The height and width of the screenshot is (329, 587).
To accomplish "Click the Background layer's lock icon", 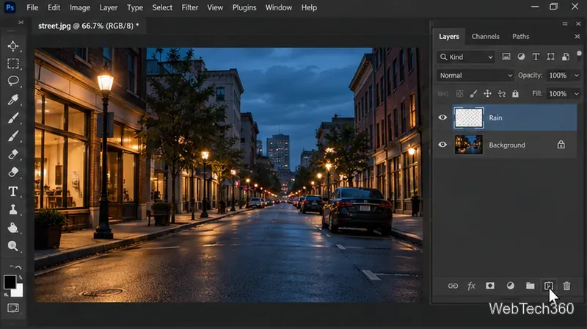I will click(561, 145).
